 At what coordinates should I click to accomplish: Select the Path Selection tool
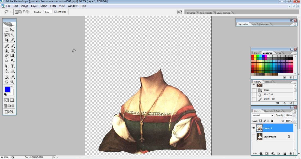(x=7, y=66)
